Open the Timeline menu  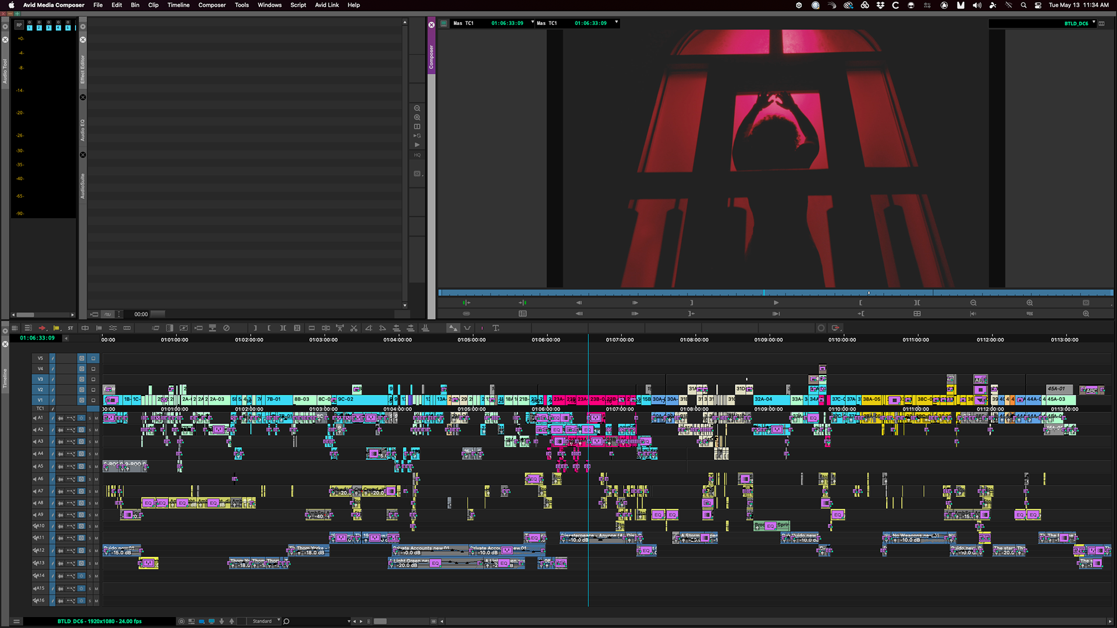178,5
